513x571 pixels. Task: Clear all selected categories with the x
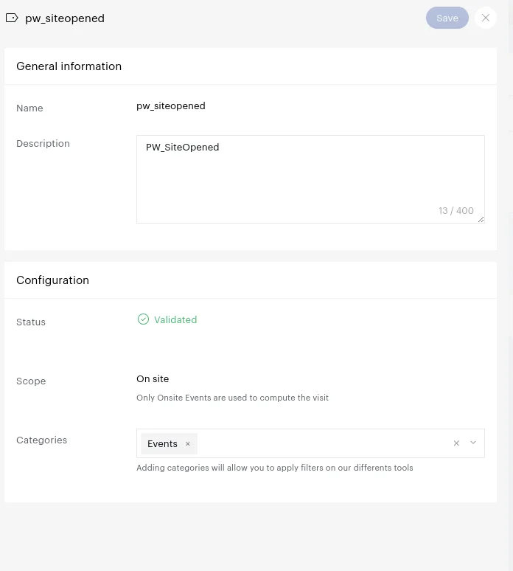(456, 443)
